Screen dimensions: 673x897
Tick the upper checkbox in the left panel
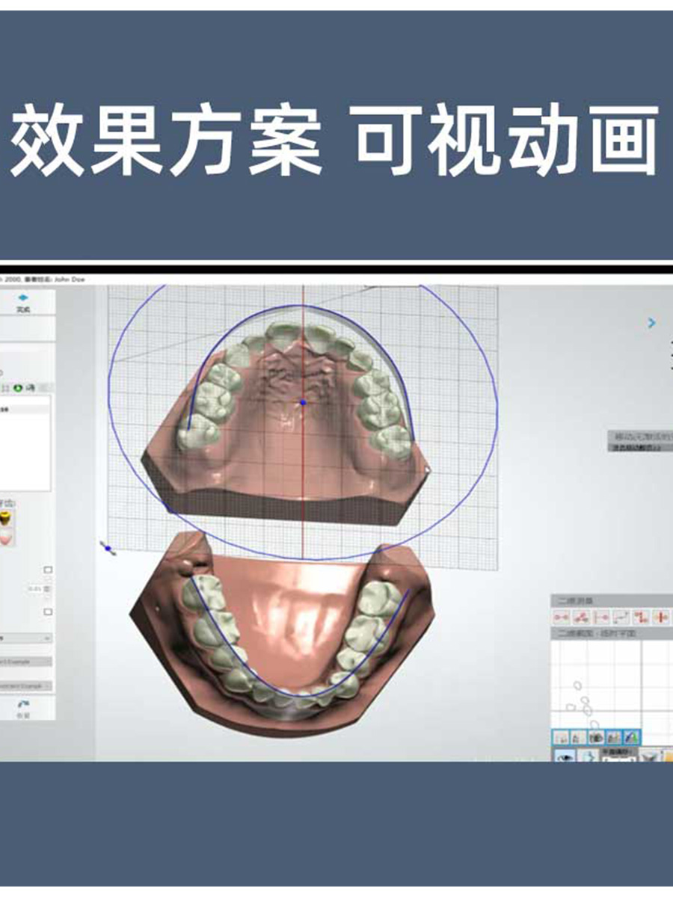point(48,570)
